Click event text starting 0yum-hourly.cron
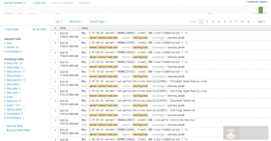Screen dimensions: 271x141 [x=144, y=91]
